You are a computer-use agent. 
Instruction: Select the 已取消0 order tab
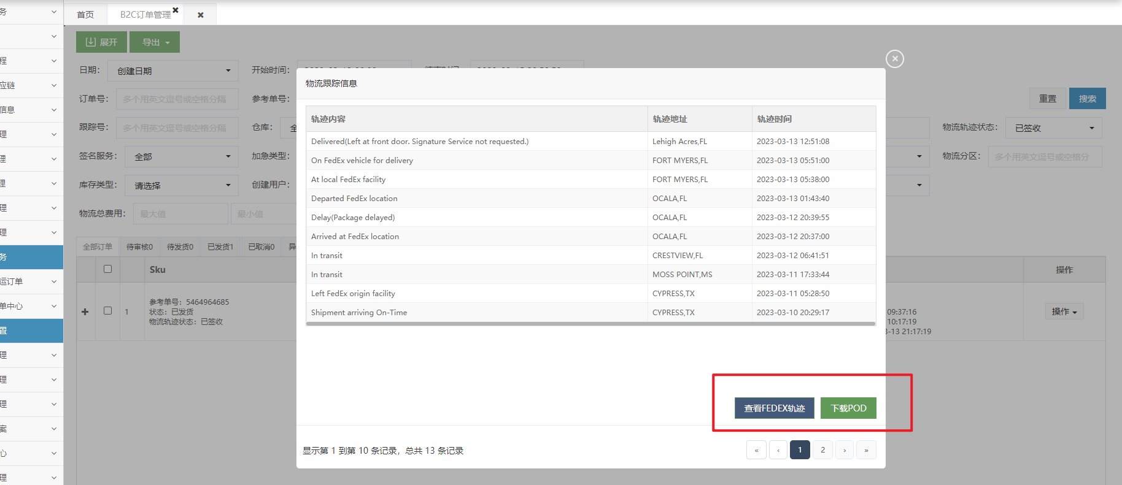tap(261, 246)
